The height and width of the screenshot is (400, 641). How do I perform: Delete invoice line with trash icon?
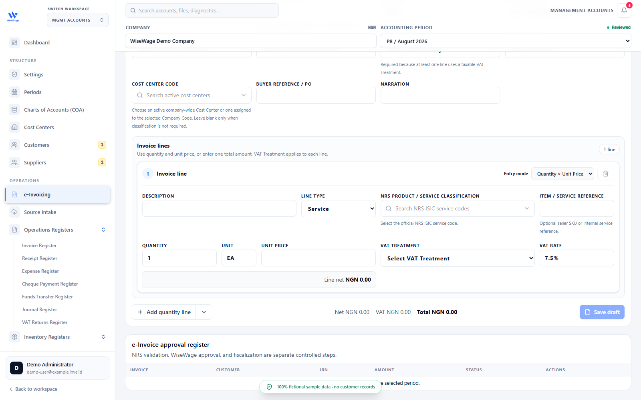pos(606,174)
